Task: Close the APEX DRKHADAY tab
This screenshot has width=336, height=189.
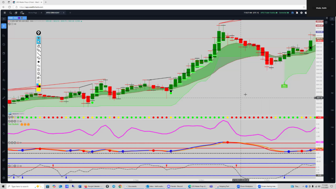Action: point(63,13)
